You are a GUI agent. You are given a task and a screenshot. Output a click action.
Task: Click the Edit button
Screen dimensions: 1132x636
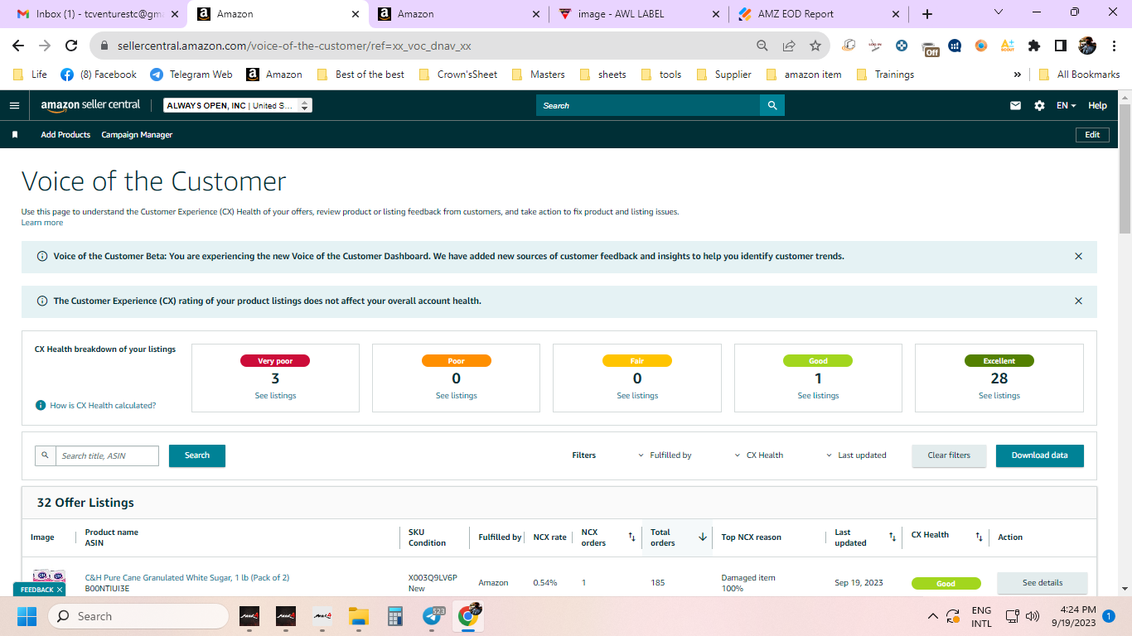(1092, 135)
